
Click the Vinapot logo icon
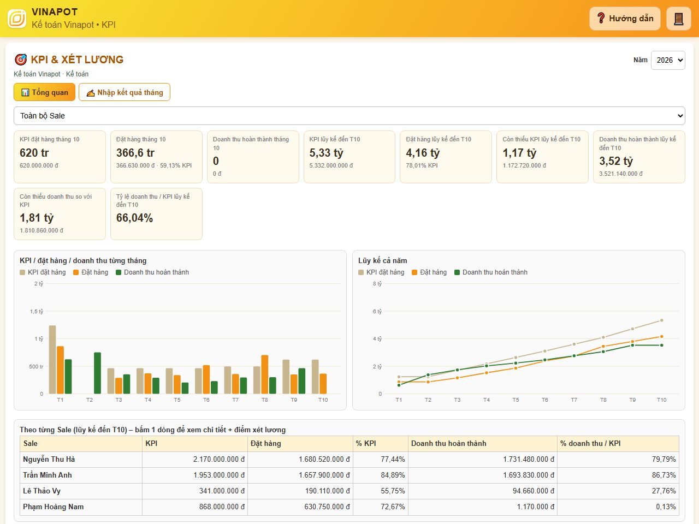click(x=17, y=19)
